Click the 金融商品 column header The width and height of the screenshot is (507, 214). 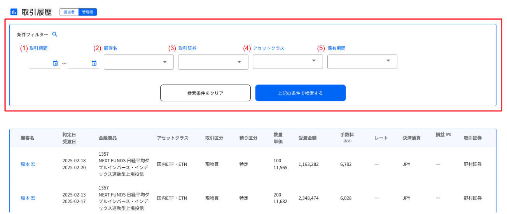pos(108,138)
